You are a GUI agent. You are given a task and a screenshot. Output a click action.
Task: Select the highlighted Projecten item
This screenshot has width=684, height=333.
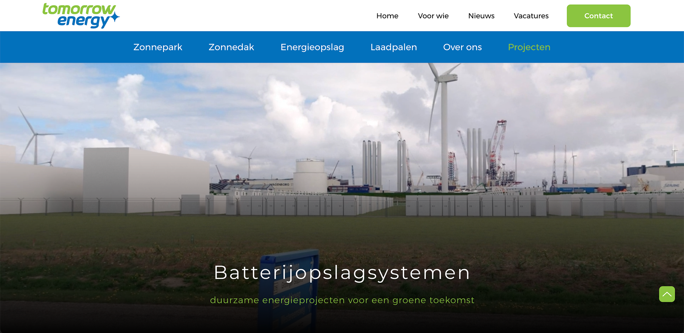click(x=529, y=47)
